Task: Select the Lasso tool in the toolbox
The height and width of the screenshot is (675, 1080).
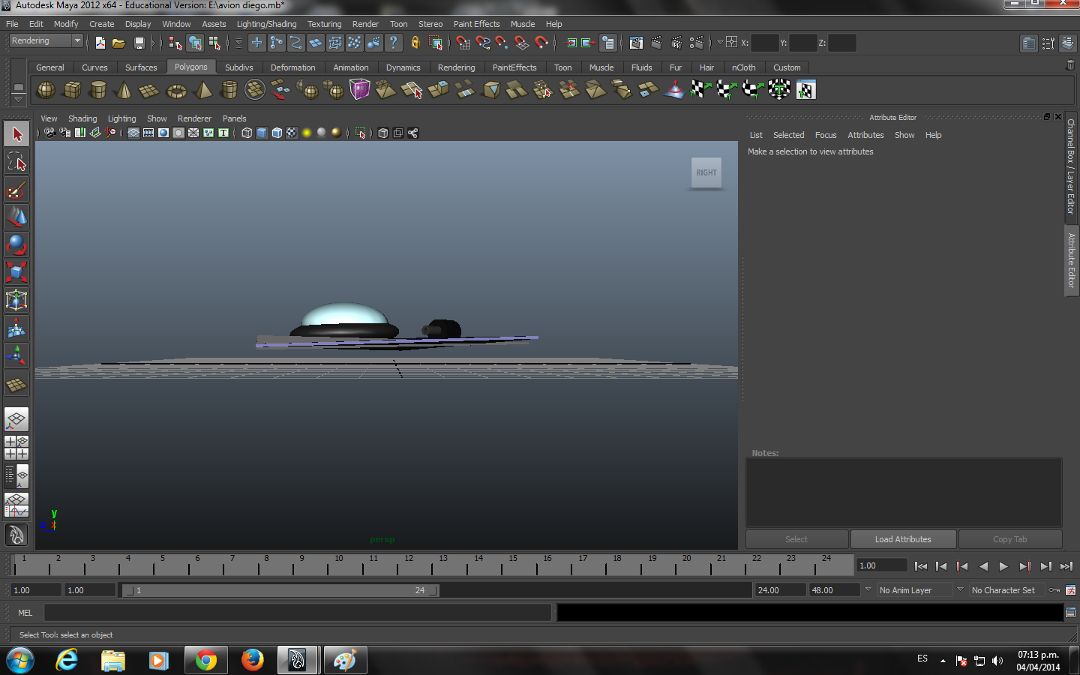Action: click(x=16, y=161)
